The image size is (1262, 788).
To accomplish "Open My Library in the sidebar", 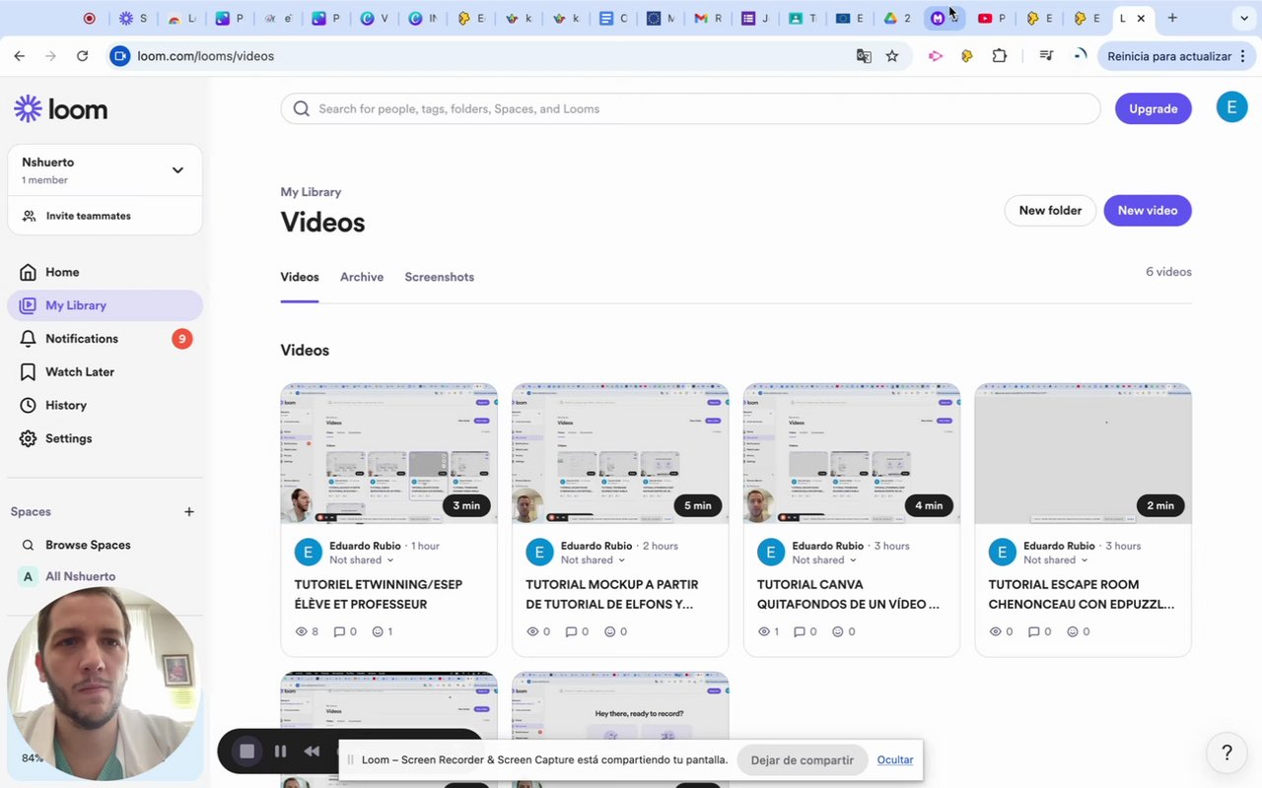I will 105,305.
